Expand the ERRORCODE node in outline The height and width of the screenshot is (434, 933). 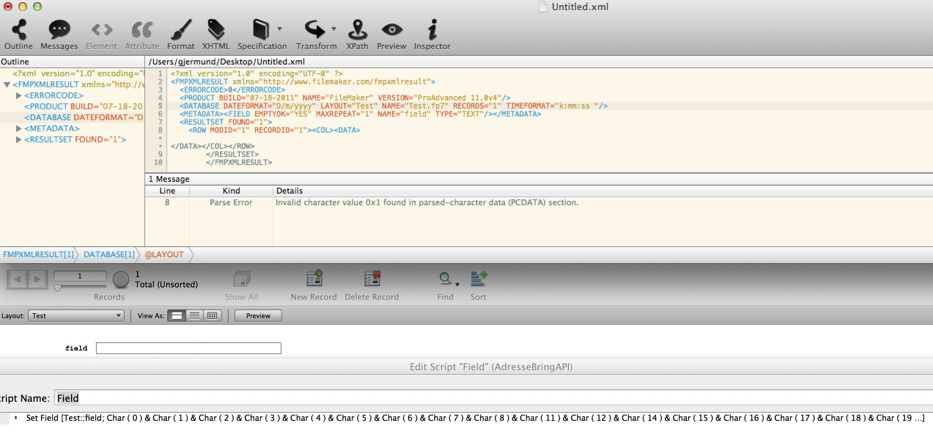point(19,96)
